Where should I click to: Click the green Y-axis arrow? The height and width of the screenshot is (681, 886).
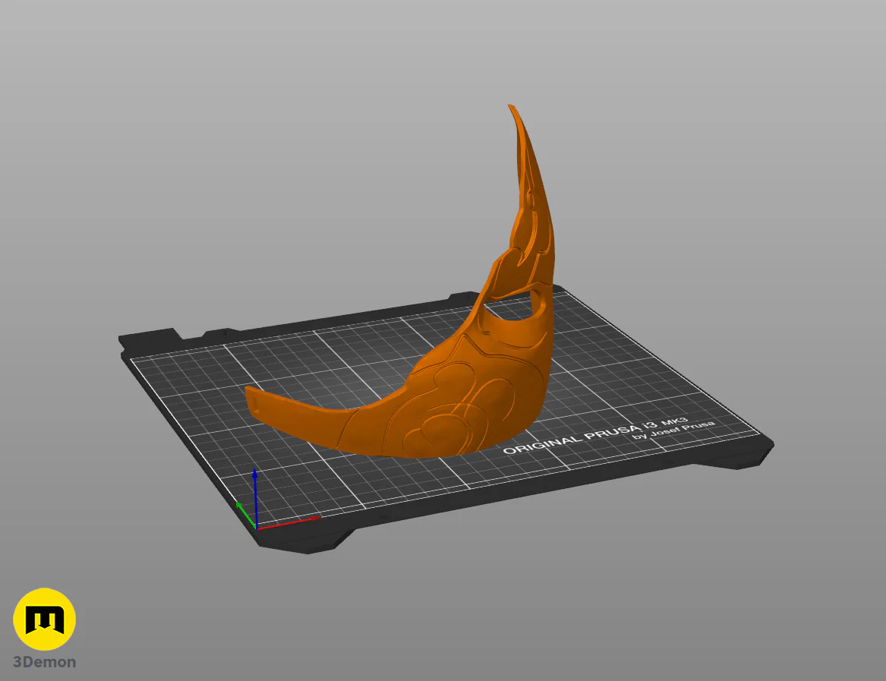tap(245, 514)
